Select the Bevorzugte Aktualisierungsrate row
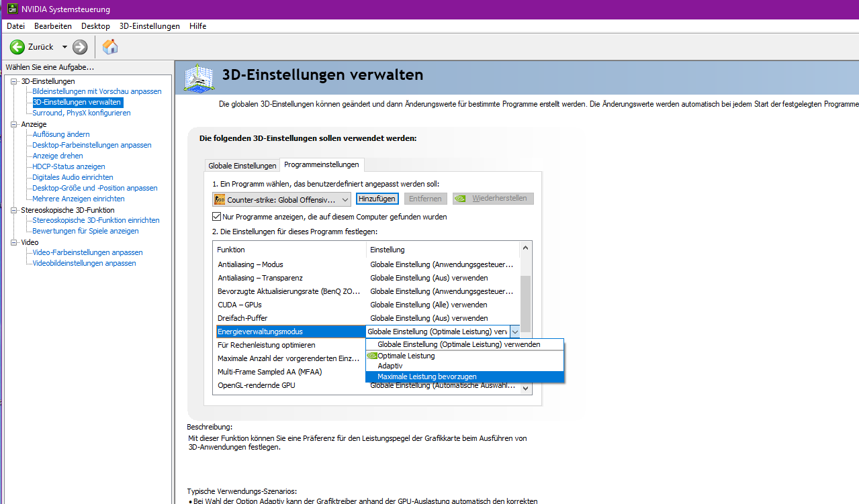The image size is (859, 504). [x=366, y=291]
